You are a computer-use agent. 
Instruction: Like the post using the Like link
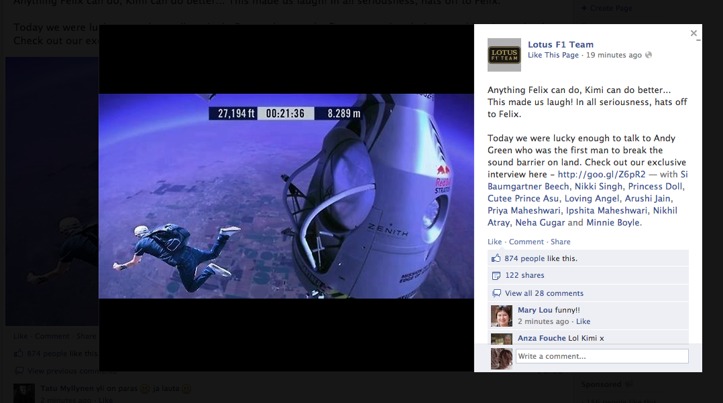pos(494,242)
